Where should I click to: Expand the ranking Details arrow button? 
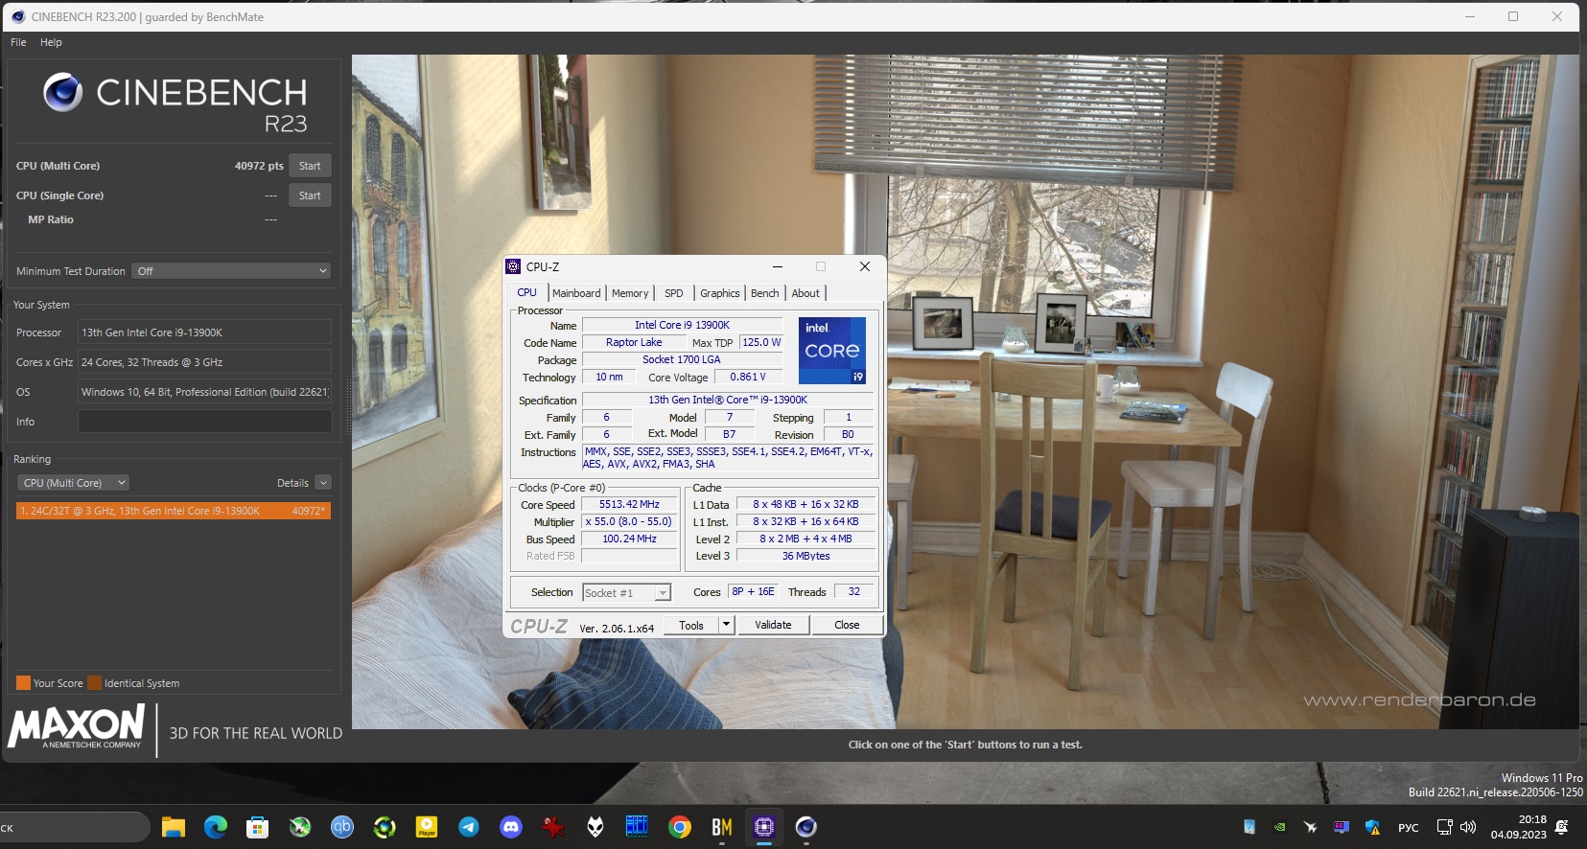(323, 483)
